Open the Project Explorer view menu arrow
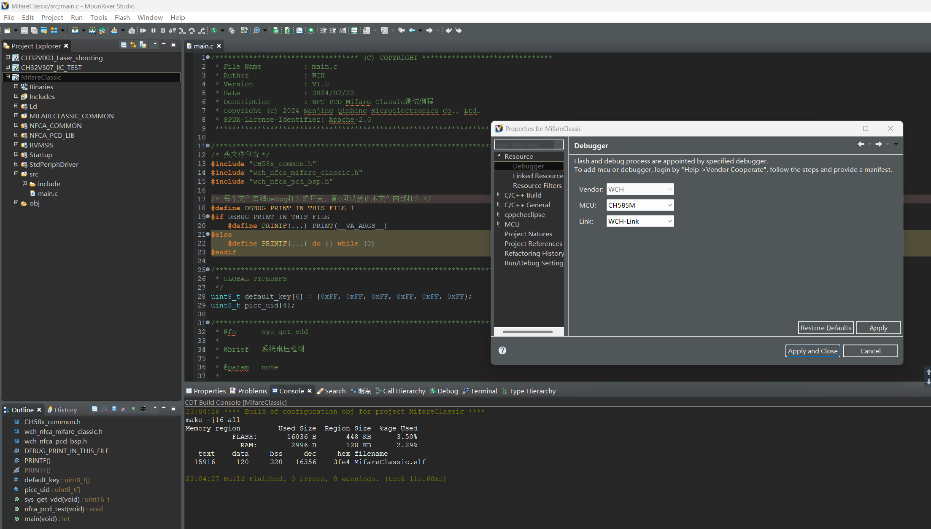Image resolution: width=931 pixels, height=529 pixels. (x=155, y=44)
